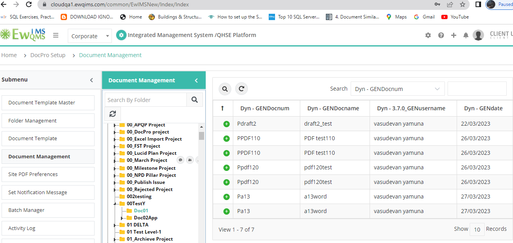Viewport: 513px width, 243px height.
Task: Click the teal gear icon before Integrated Management System
Action: tap(121, 35)
